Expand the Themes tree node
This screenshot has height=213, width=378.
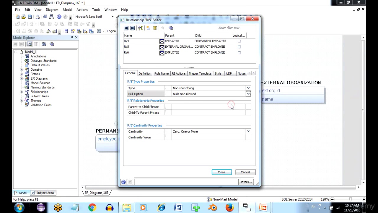(x=21, y=101)
